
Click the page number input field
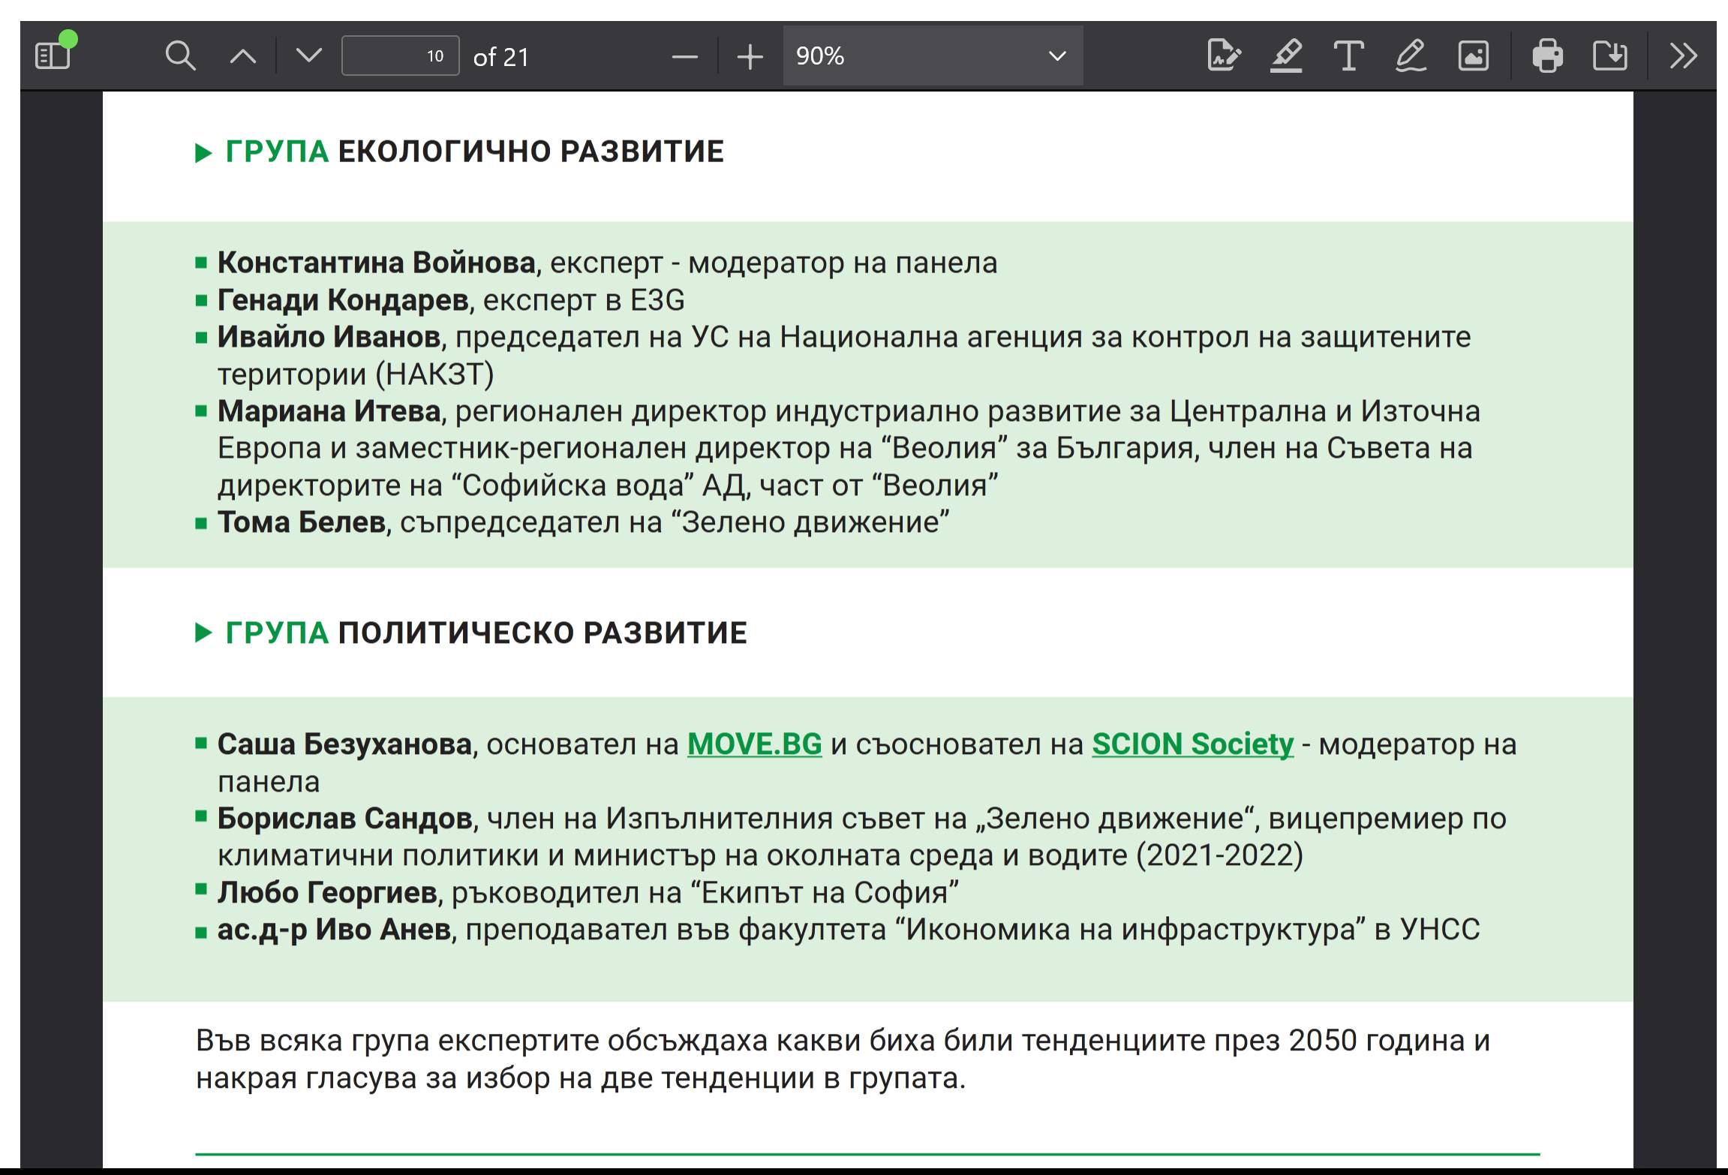(x=400, y=56)
